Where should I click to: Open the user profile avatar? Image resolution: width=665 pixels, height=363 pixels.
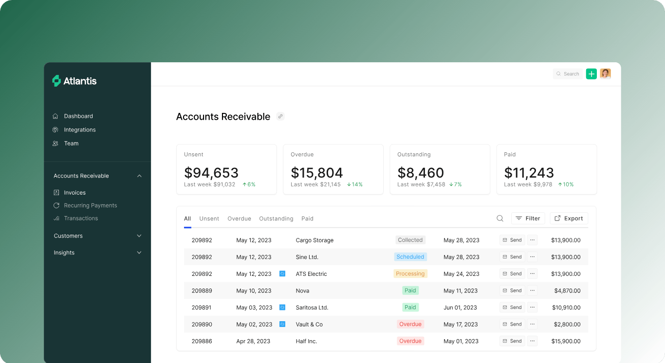pyautogui.click(x=605, y=74)
